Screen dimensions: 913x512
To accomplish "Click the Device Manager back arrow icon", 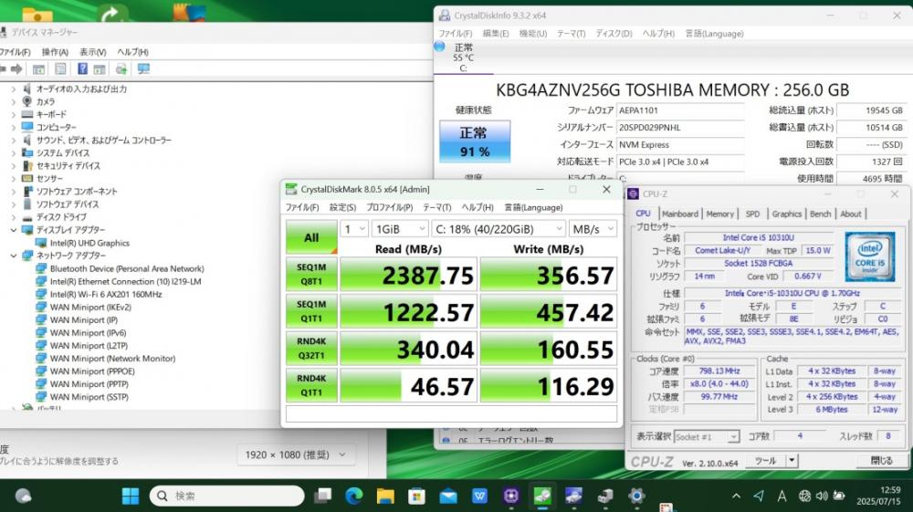I will coord(3,69).
